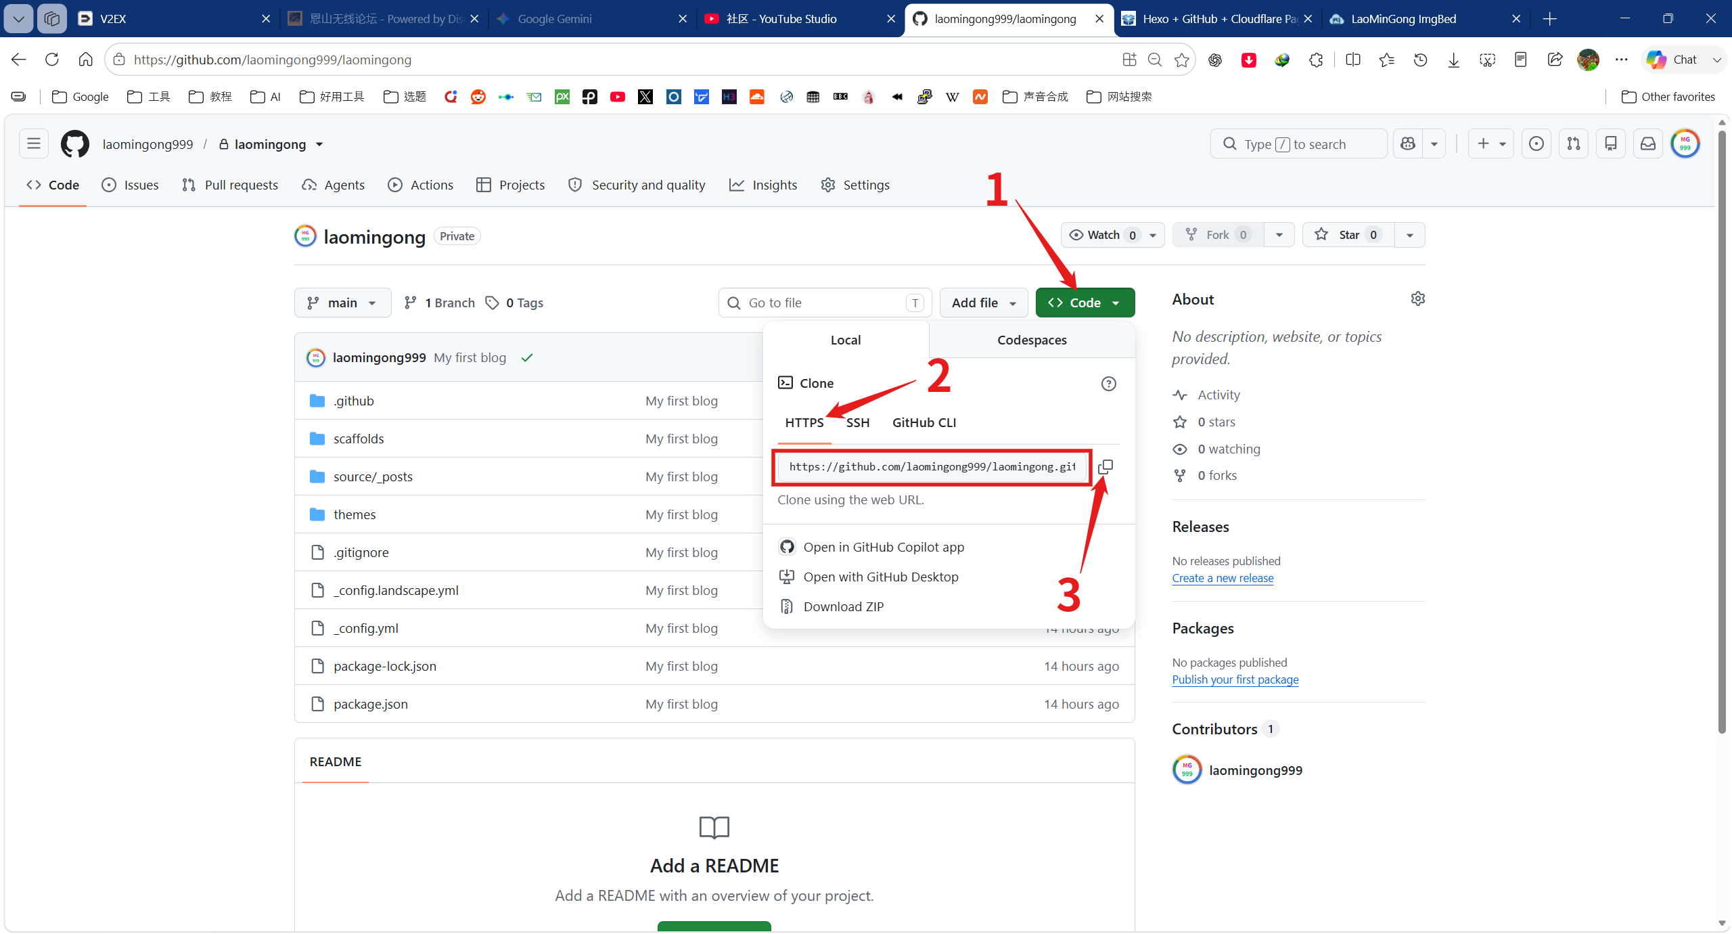Open browser settings and more menu
The height and width of the screenshot is (934, 1732).
1622,60
